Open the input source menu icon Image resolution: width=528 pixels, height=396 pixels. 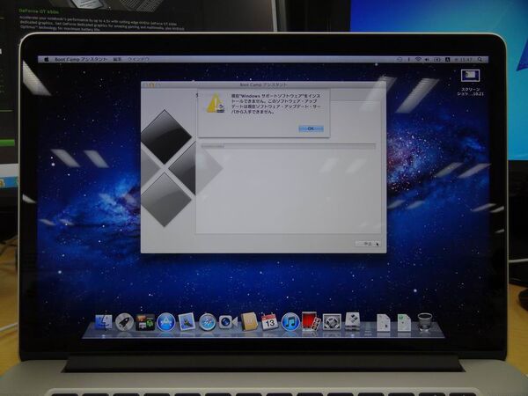tap(448, 60)
